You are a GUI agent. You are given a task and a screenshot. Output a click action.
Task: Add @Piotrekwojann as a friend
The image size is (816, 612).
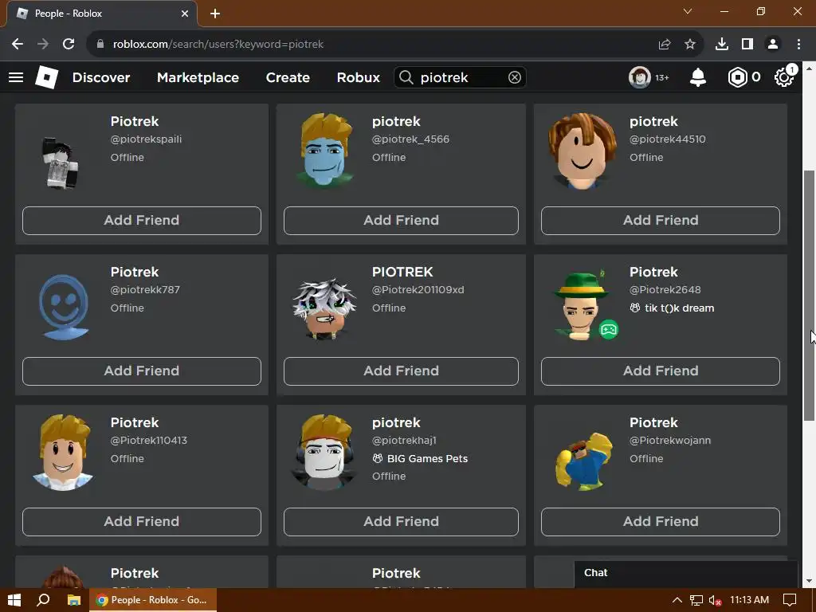click(x=661, y=521)
